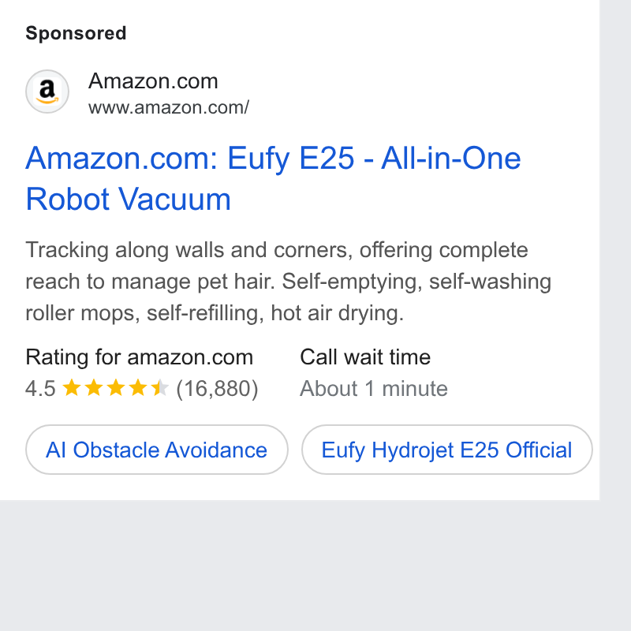Click the word Robot Vacuum in title
The width and height of the screenshot is (631, 631).
pyautogui.click(x=129, y=199)
